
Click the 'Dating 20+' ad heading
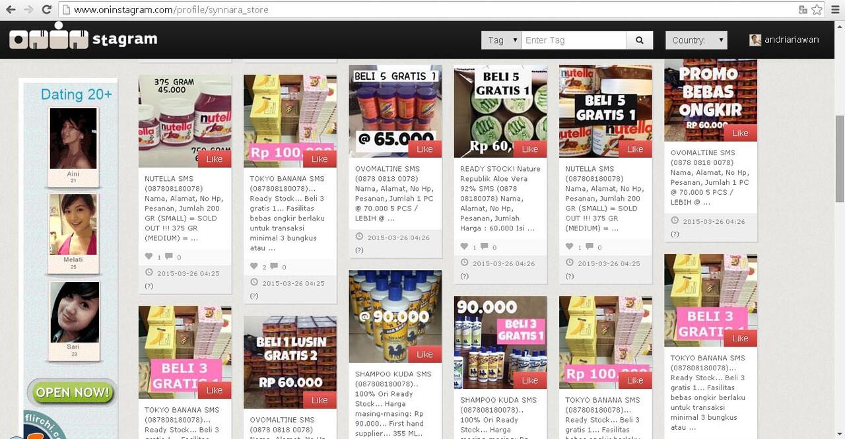click(x=76, y=94)
